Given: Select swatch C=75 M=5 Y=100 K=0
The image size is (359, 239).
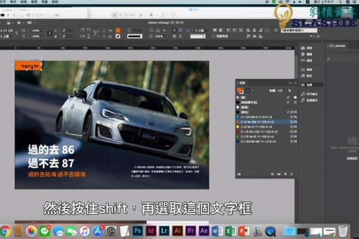Looking at the screenshot, I should coord(267,137).
